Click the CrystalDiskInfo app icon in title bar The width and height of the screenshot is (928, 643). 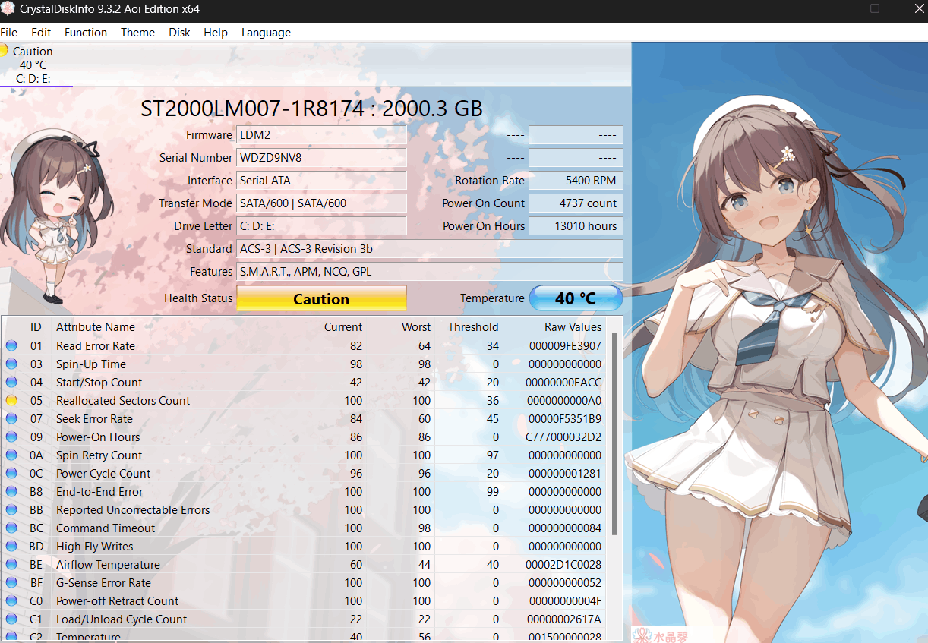(x=7, y=9)
